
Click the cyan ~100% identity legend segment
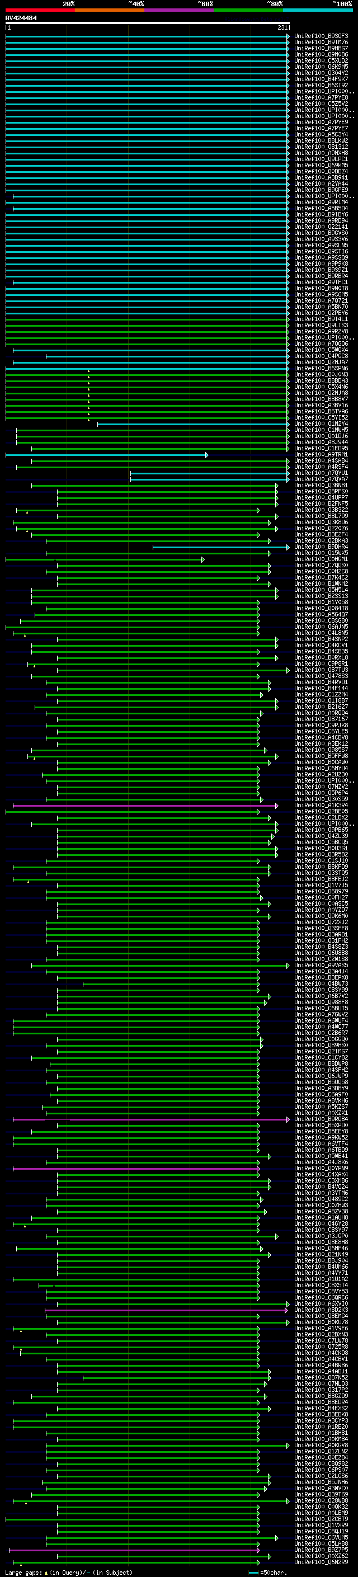(x=318, y=10)
